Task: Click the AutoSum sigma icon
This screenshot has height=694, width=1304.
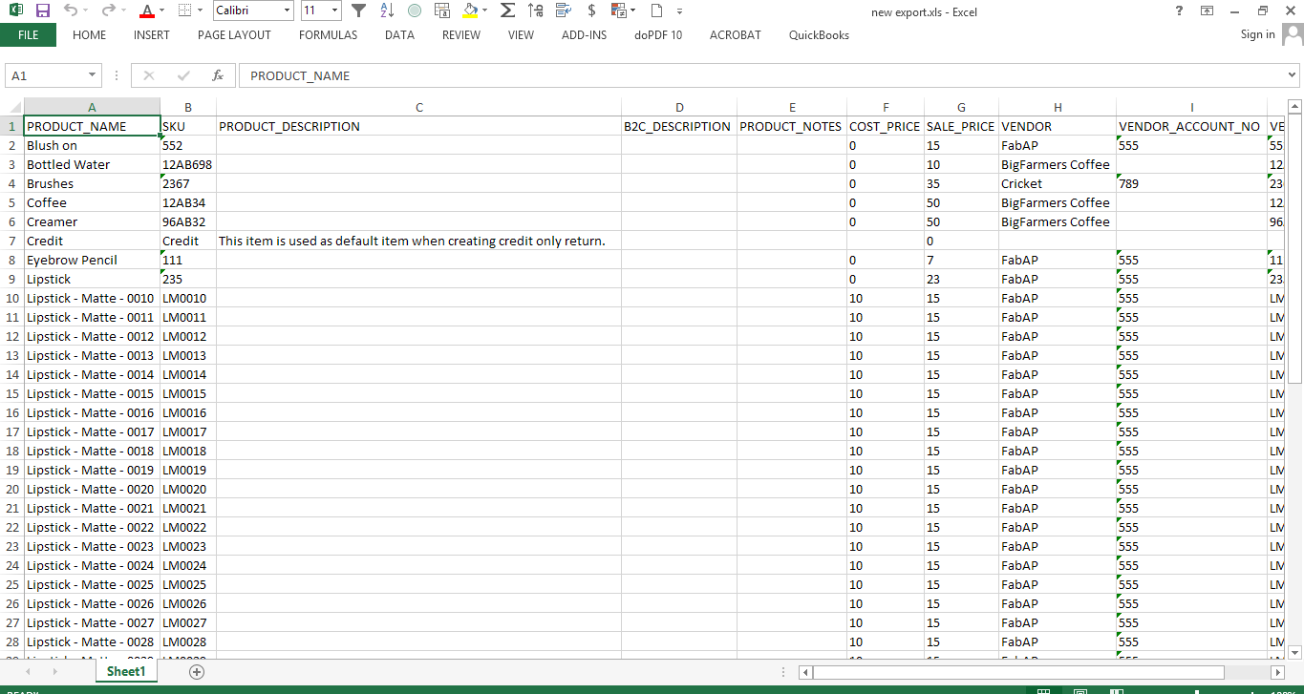Action: [x=508, y=11]
